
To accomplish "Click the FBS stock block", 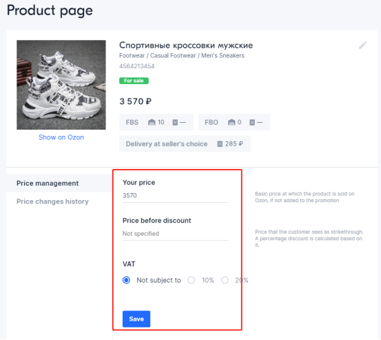I will (156, 122).
